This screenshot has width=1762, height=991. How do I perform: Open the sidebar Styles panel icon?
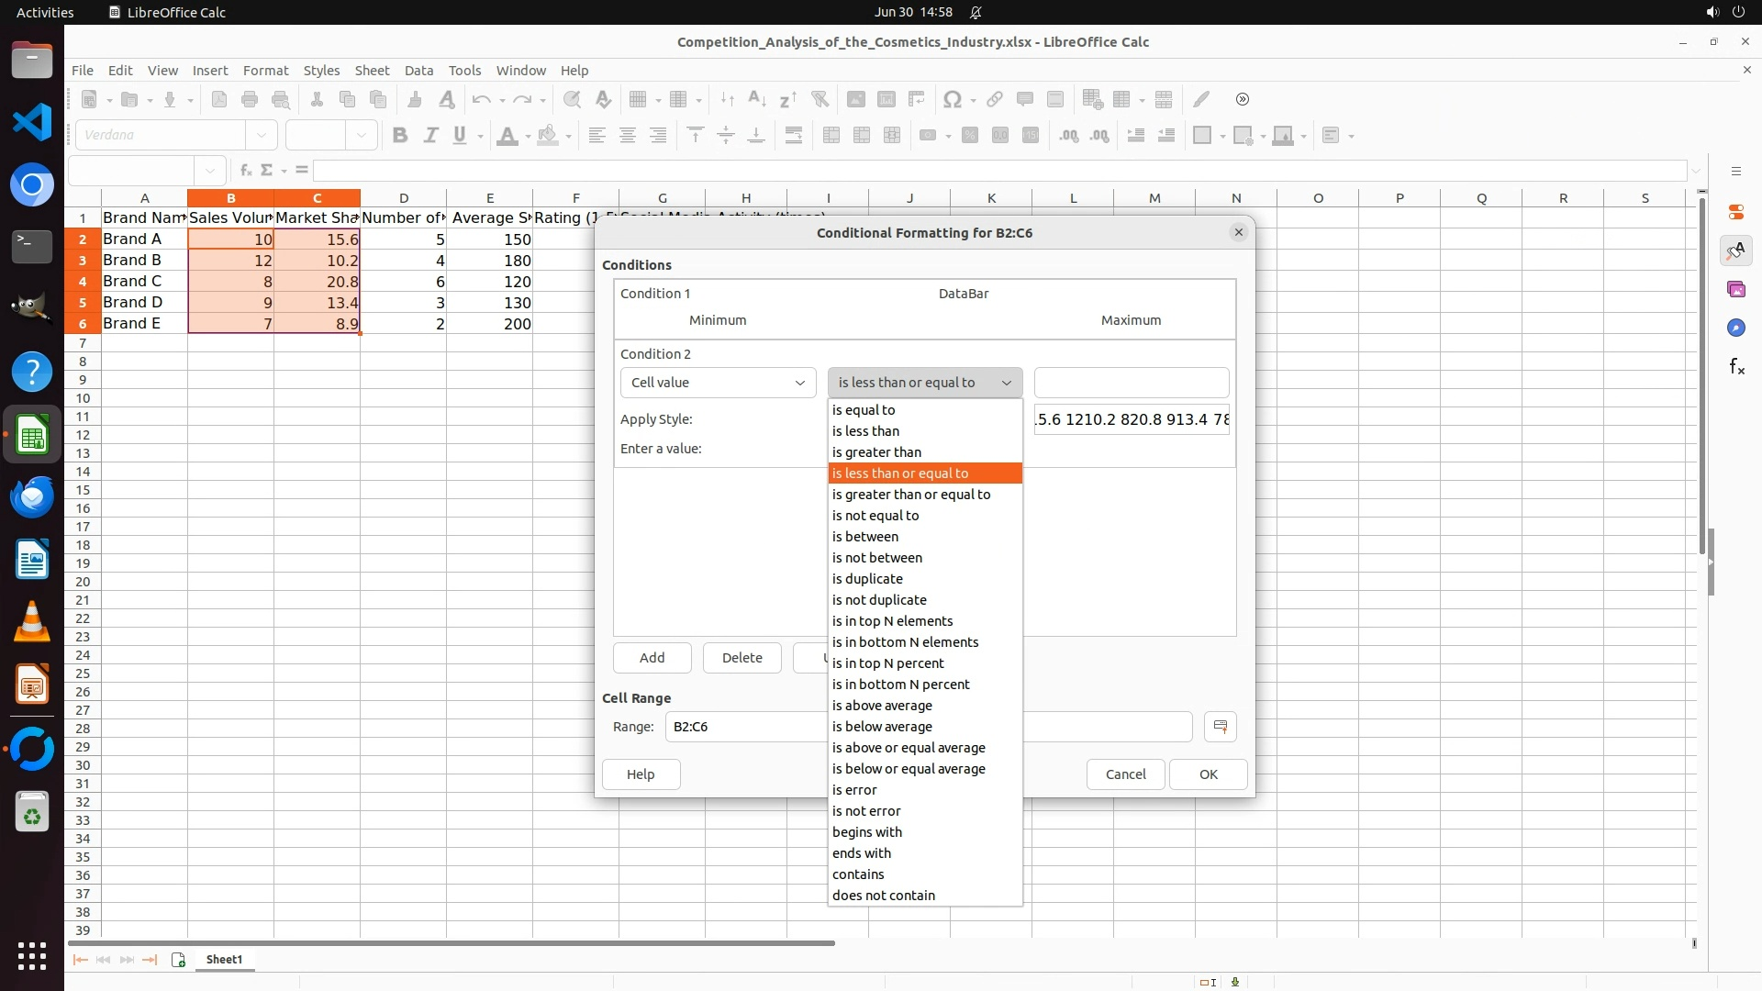[1735, 251]
